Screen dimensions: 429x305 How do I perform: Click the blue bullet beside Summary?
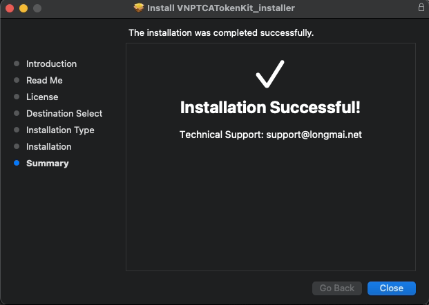pyautogui.click(x=17, y=164)
